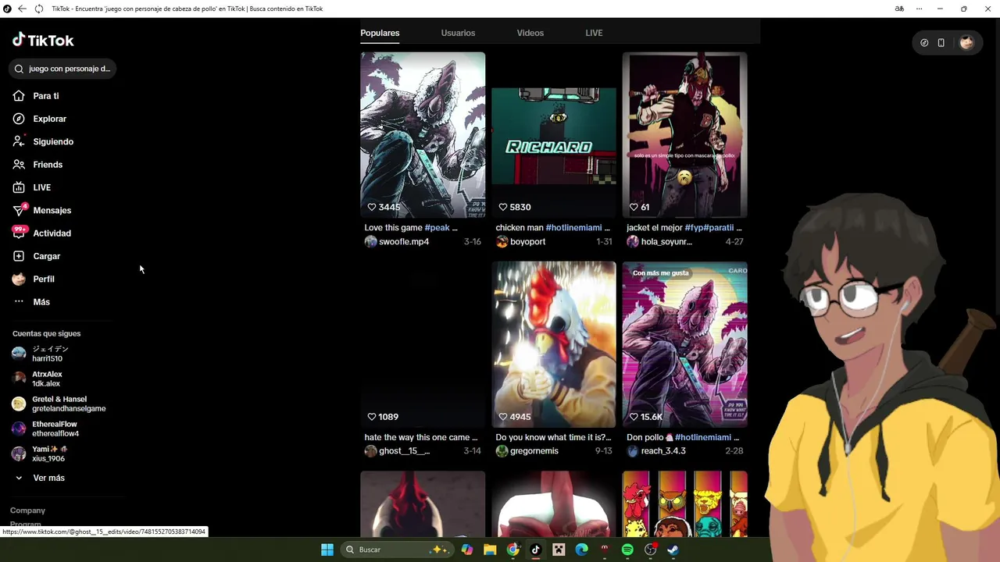This screenshot has height=562, width=1000.
Task: Open the LIVE sidebar icon
Action: pos(19,187)
